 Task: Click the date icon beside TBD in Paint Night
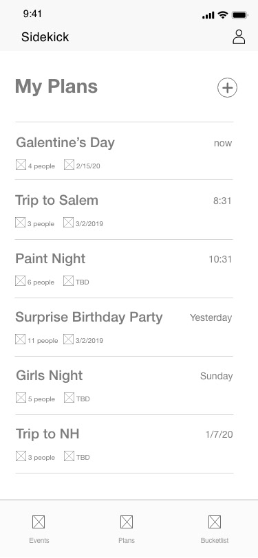click(x=68, y=281)
